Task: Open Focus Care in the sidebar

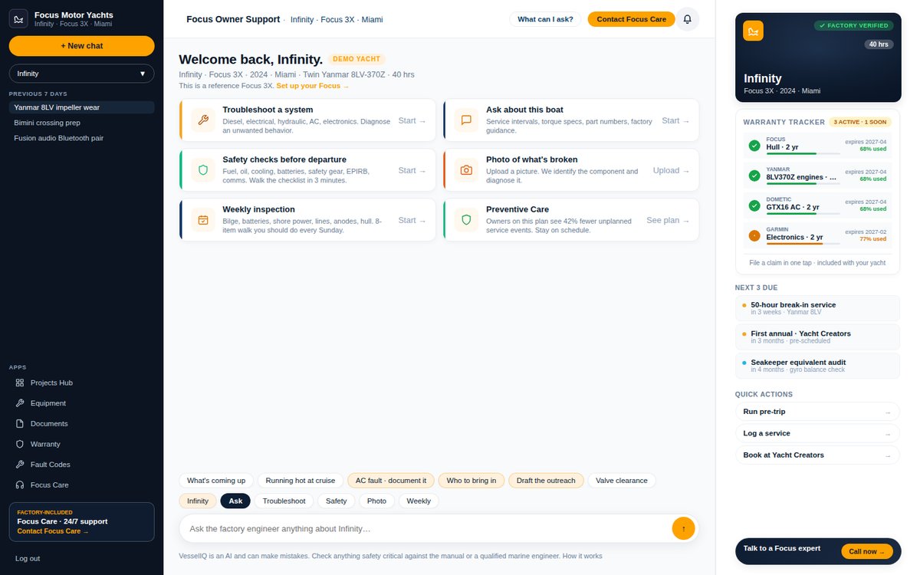Action: (81, 485)
